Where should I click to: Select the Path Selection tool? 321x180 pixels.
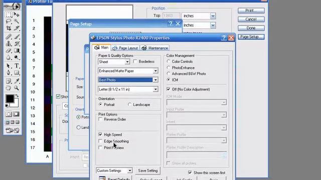9,65
